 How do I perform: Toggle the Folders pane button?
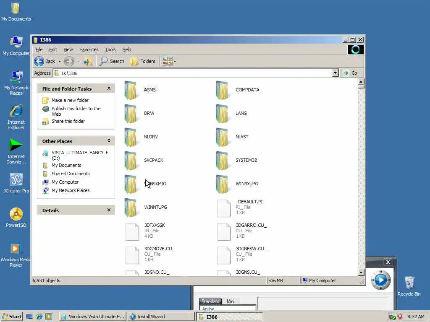[x=143, y=61]
